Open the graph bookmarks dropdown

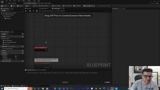pos(26,11)
